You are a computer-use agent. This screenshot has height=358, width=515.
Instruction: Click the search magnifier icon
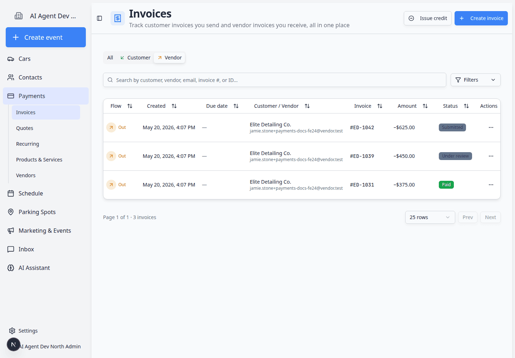tap(110, 80)
